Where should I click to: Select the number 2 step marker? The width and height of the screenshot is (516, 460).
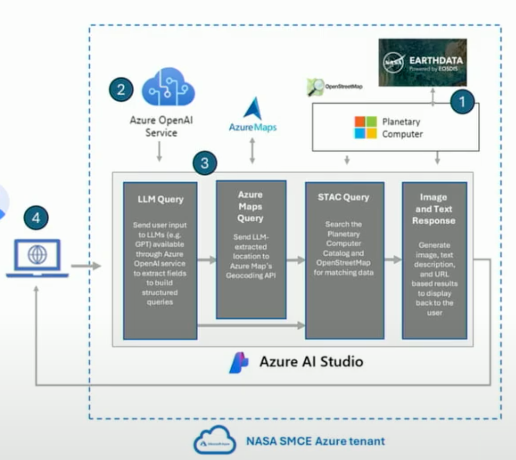121,90
